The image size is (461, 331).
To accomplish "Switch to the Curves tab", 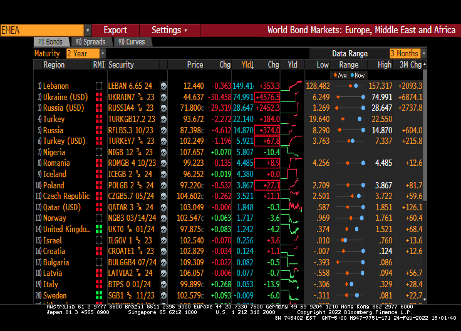I will click(x=131, y=42).
